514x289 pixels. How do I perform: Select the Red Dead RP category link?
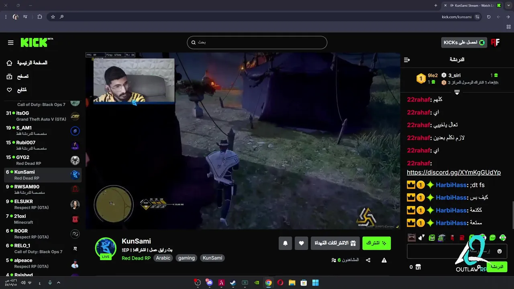coord(136,258)
